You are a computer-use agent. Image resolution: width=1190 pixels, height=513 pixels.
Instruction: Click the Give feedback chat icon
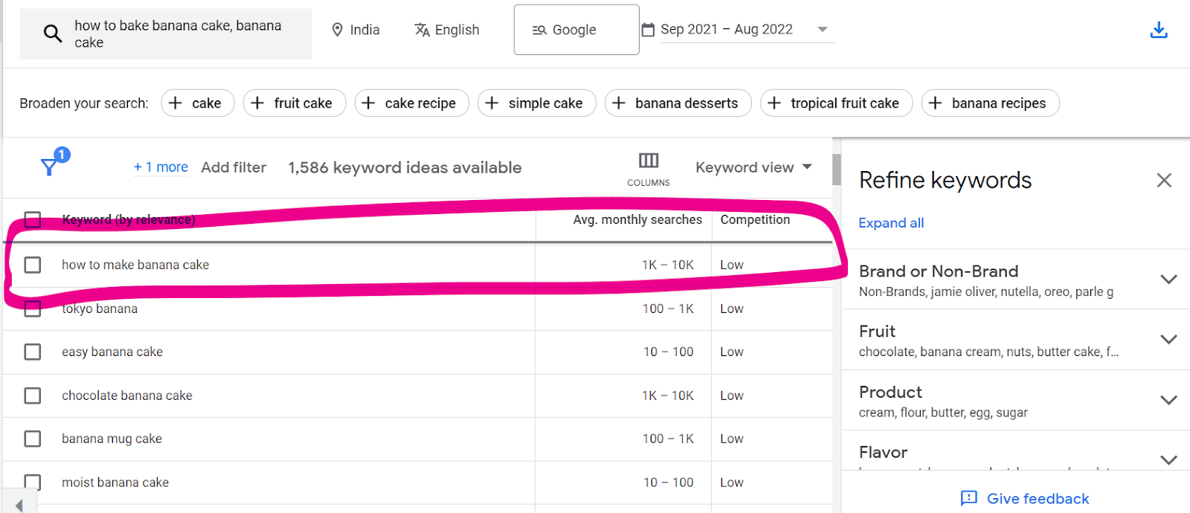[x=969, y=498]
